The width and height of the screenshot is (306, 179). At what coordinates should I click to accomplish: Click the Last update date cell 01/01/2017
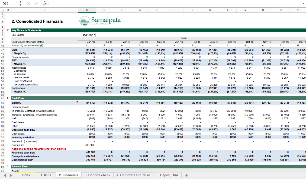[87, 35]
